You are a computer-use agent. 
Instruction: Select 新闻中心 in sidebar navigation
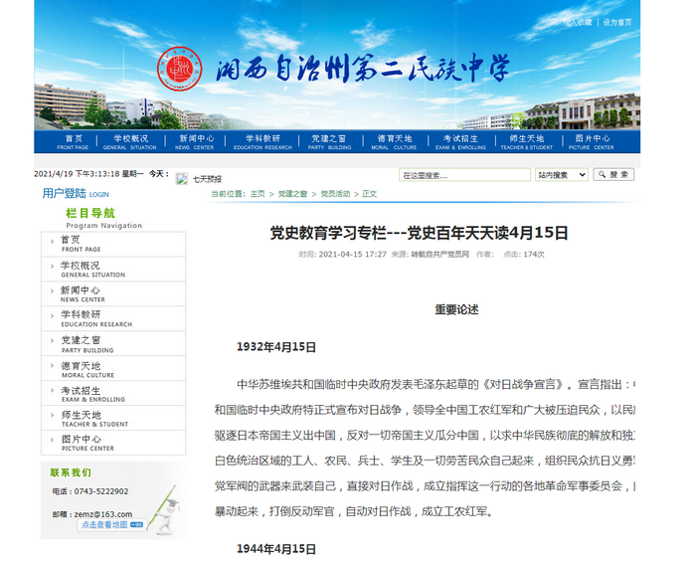click(x=113, y=293)
